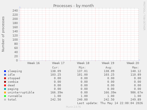
Task: Click the dead legend color swatch
Action: [5, 85]
